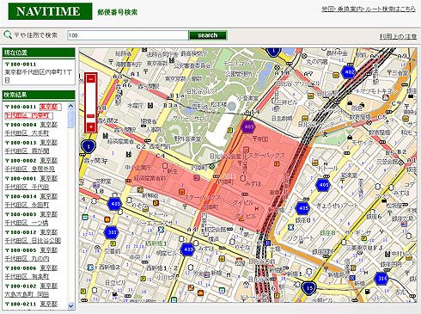Open the usage notes link
Viewport: 421px width, 314px height.
[x=398, y=36]
